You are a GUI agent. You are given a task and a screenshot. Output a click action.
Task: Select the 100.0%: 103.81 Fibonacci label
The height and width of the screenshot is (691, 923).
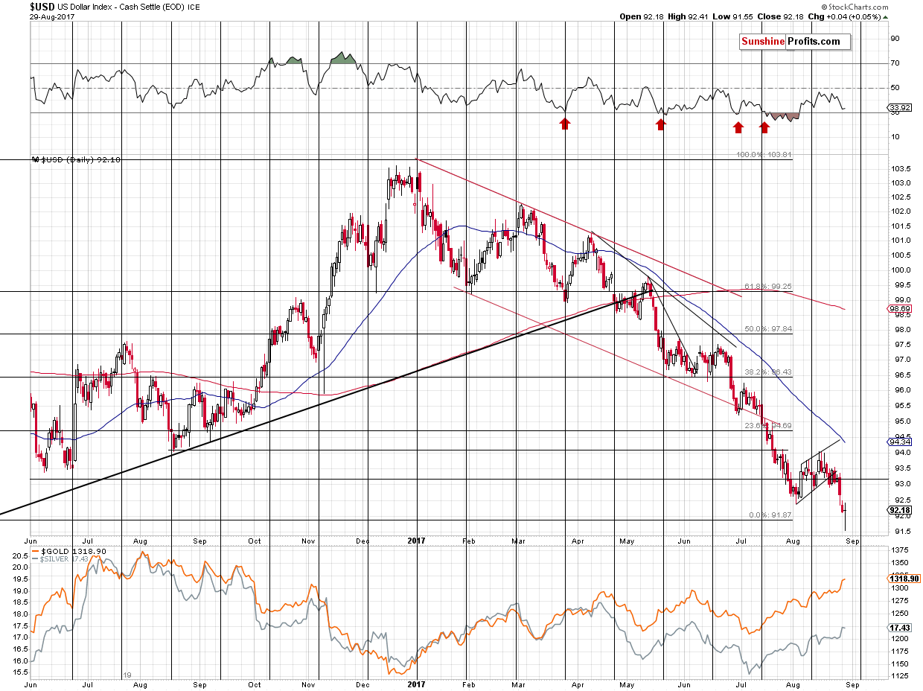pos(764,156)
